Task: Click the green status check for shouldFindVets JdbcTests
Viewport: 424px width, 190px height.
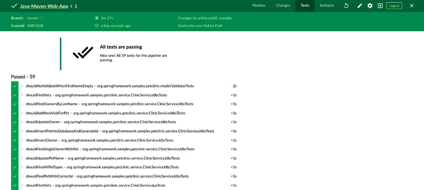Action: coord(15,95)
